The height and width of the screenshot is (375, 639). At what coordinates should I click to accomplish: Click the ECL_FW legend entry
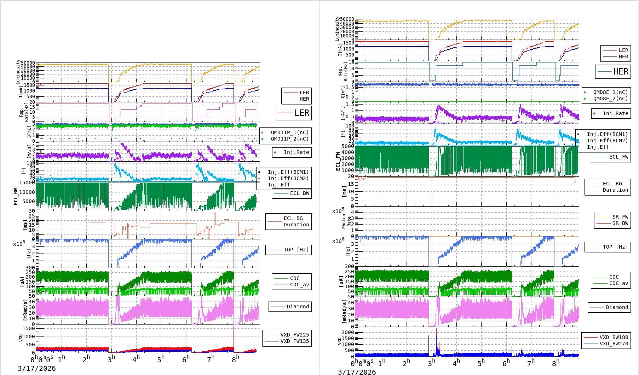[611, 157]
